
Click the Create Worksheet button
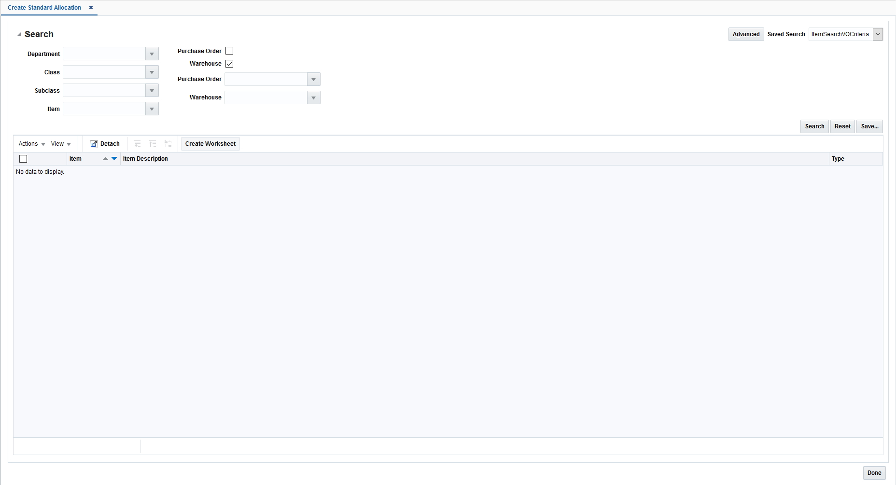pyautogui.click(x=210, y=143)
